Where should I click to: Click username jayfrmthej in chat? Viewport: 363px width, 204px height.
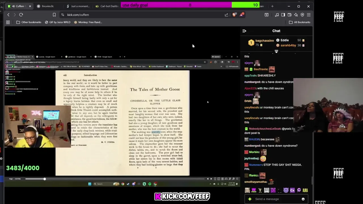click(x=252, y=159)
